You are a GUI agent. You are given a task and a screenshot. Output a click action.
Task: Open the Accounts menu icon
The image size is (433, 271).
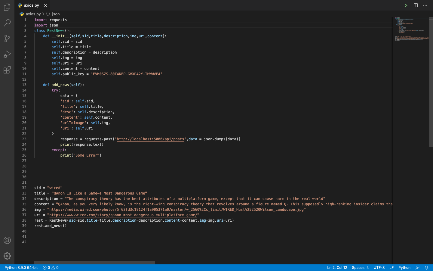pyautogui.click(x=7, y=240)
